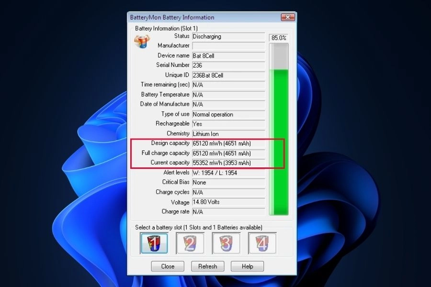Select battery slot 1 icon

point(154,243)
